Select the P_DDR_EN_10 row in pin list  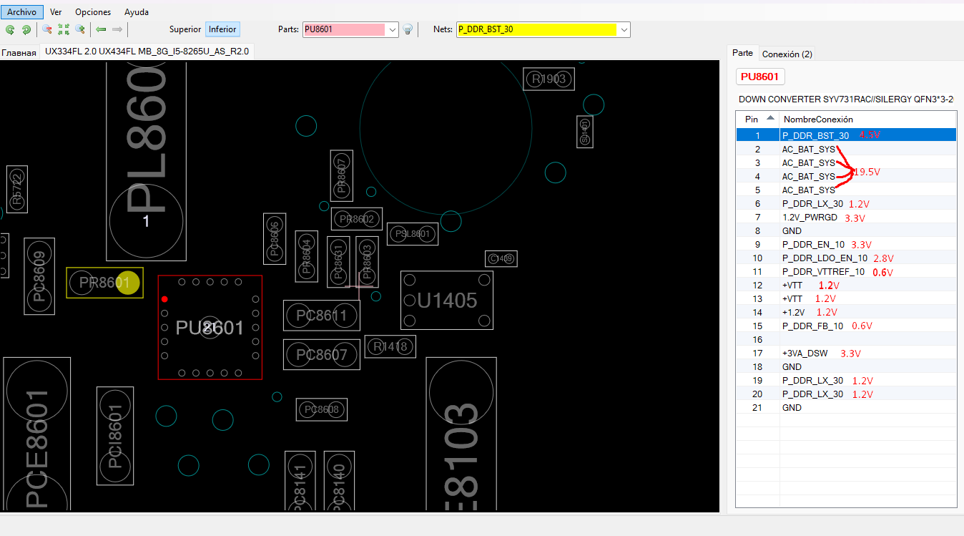tap(813, 245)
